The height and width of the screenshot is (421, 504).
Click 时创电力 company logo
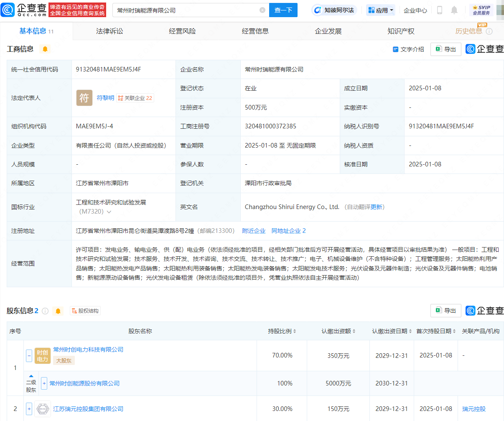click(43, 356)
